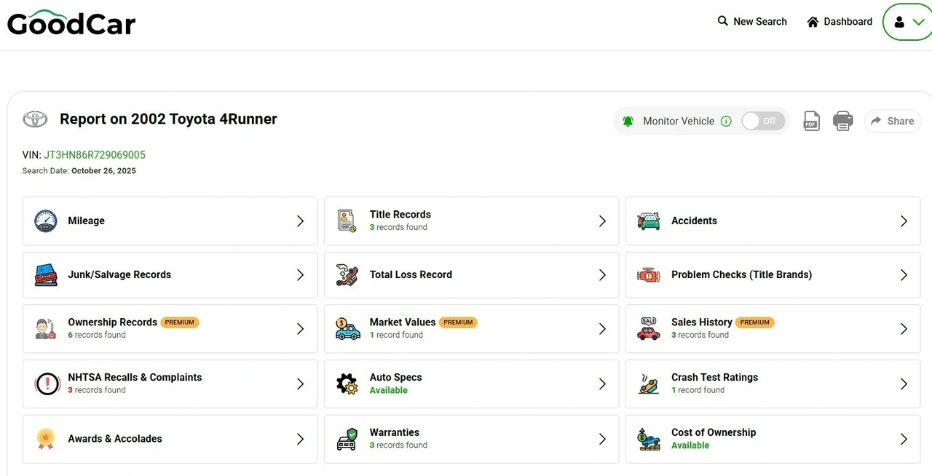
Task: Expand the Awards & Accolades chevron
Action: (x=300, y=439)
